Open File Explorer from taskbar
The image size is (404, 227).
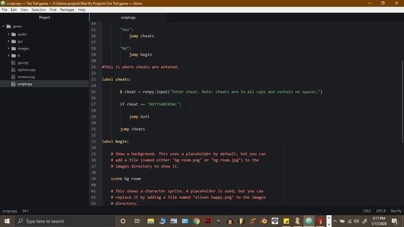tap(151, 221)
